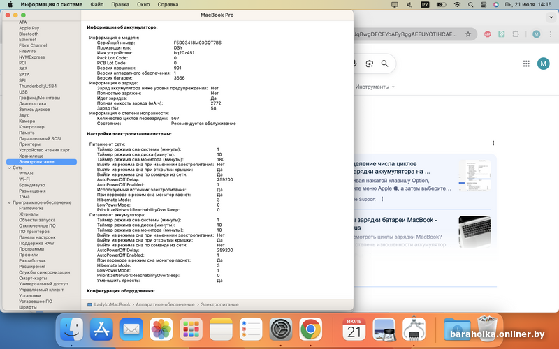Open System Settings from the Dock
This screenshot has height=349, width=559.
pyautogui.click(x=281, y=329)
